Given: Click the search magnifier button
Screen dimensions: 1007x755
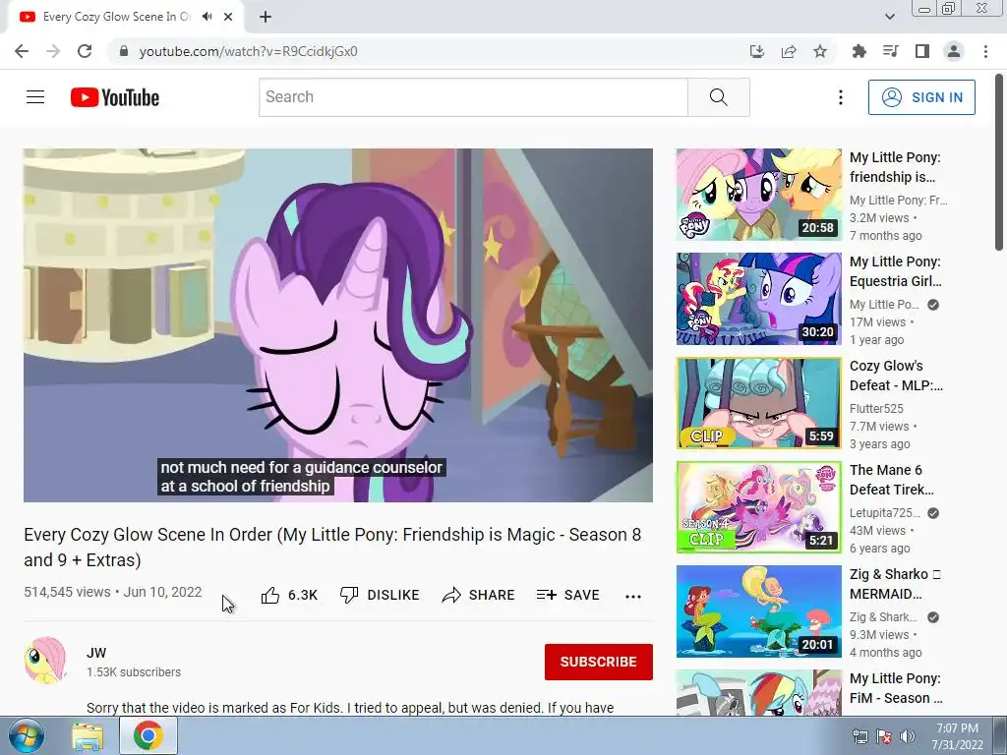Looking at the screenshot, I should [719, 97].
